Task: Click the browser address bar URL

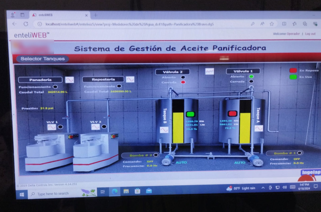Action: coord(129,24)
